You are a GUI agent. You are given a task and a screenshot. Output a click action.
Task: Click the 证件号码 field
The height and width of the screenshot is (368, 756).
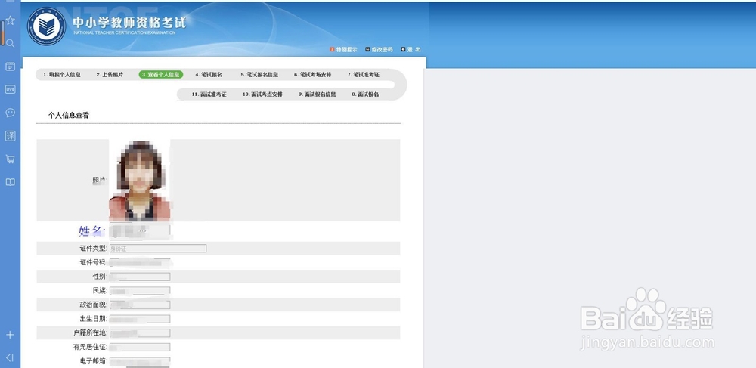click(141, 262)
